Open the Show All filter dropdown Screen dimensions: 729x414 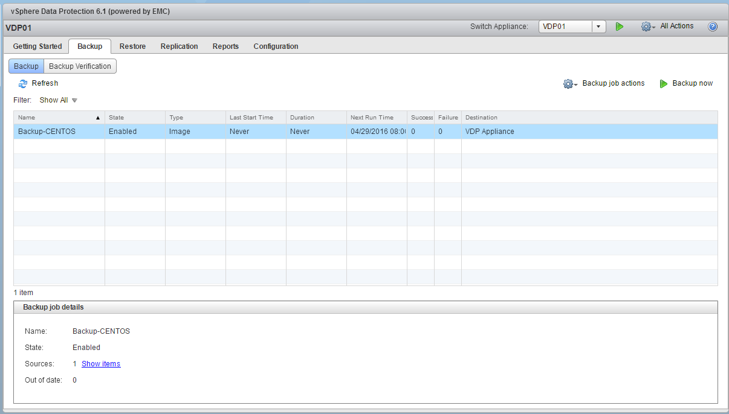pos(58,100)
